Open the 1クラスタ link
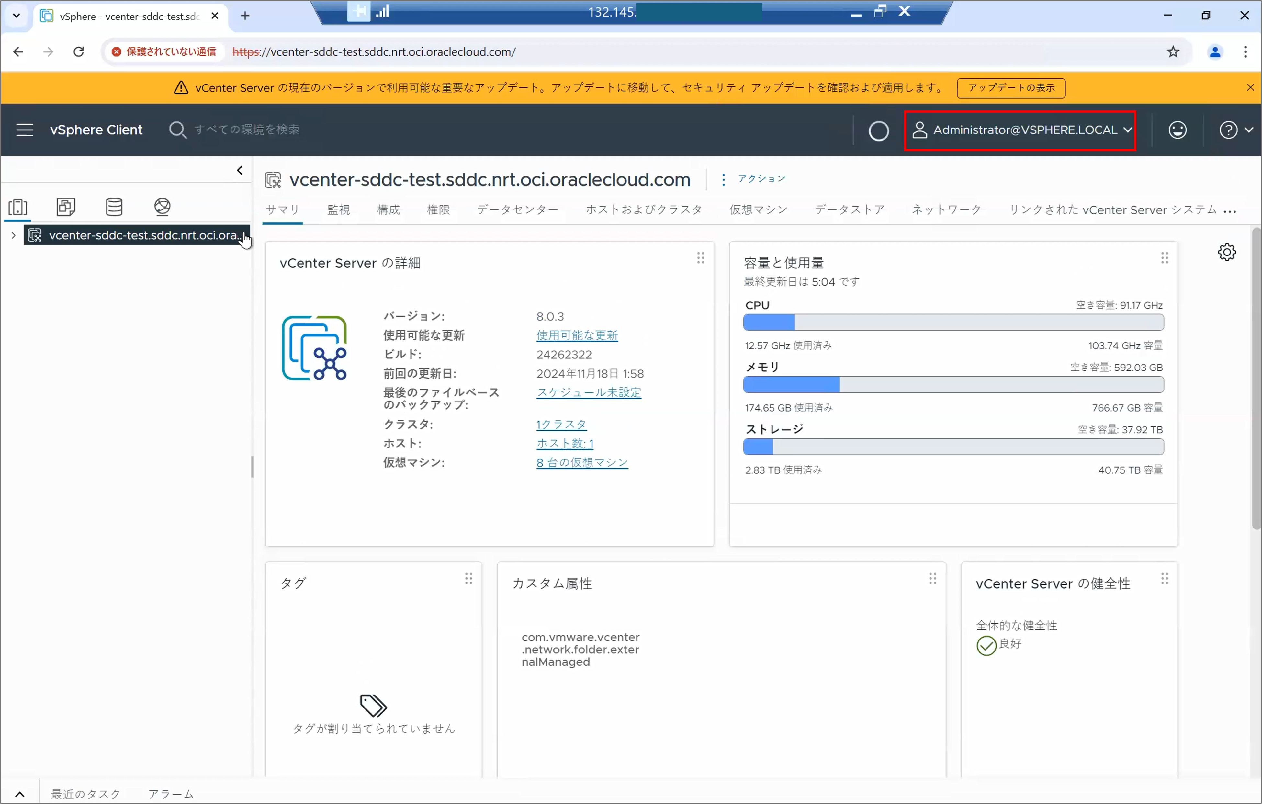Screen dimensions: 1262x804 (x=561, y=425)
